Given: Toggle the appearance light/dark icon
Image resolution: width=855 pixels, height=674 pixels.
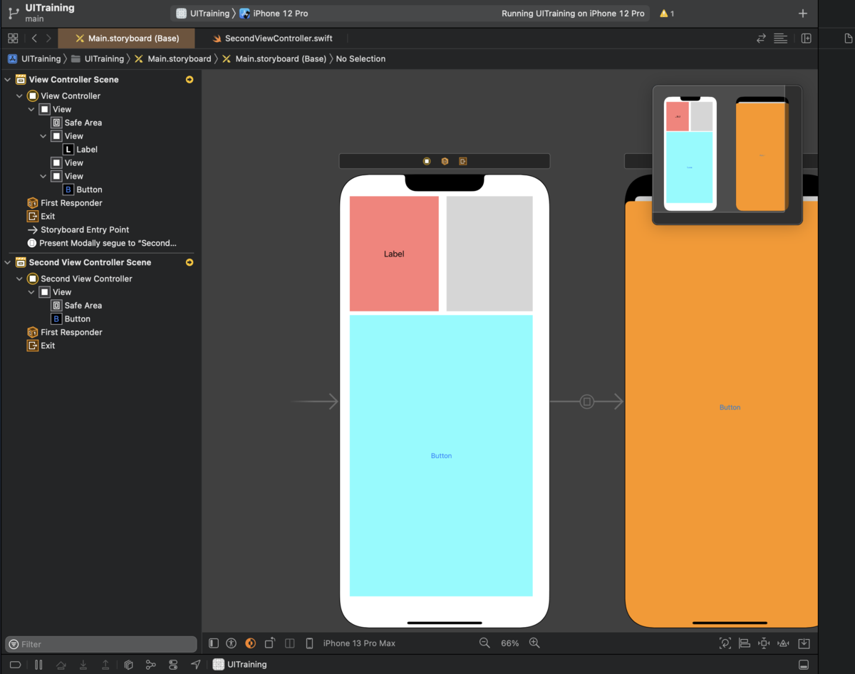Looking at the screenshot, I should 250,643.
